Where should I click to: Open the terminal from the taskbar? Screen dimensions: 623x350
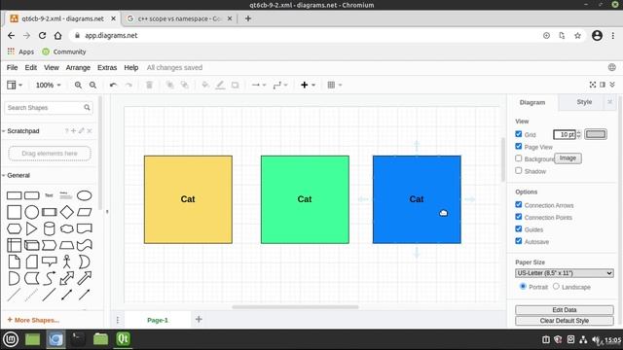[78, 339]
